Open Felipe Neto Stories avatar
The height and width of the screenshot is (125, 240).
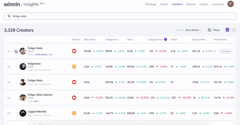(x=23, y=98)
